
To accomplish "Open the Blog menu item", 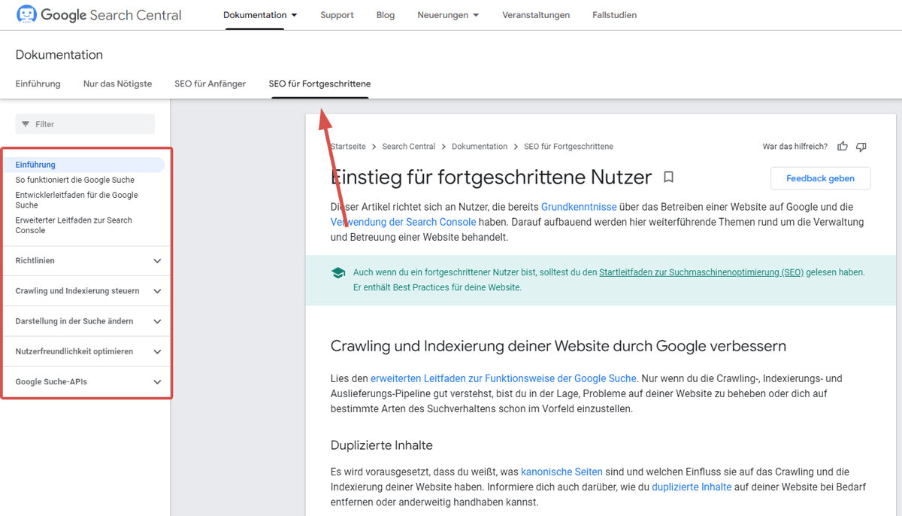I will pyautogui.click(x=386, y=15).
